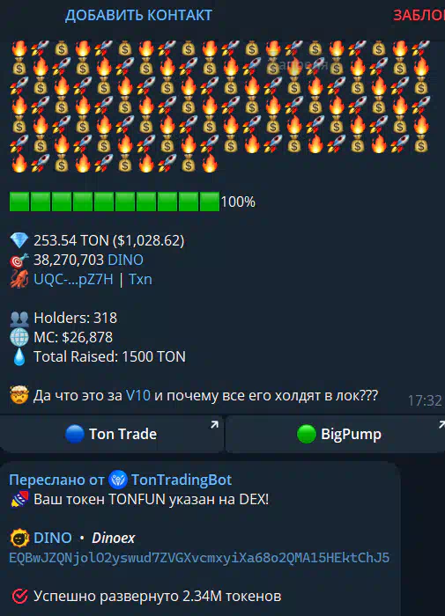445x616 pixels.
Task: Open the BigPump inline button
Action: tap(336, 434)
